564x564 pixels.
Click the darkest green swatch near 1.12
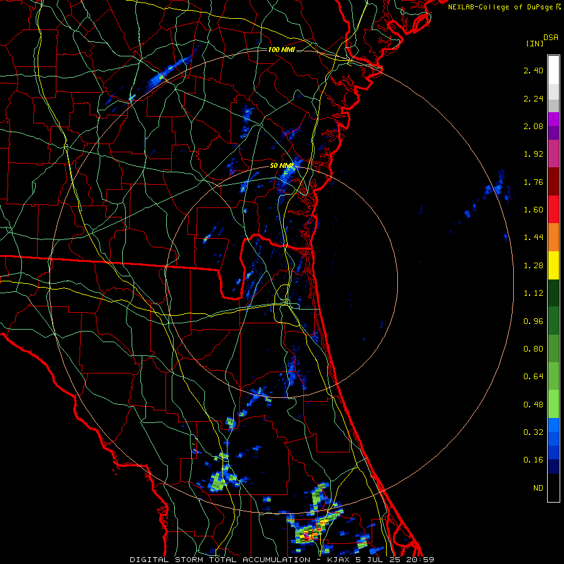click(x=553, y=293)
